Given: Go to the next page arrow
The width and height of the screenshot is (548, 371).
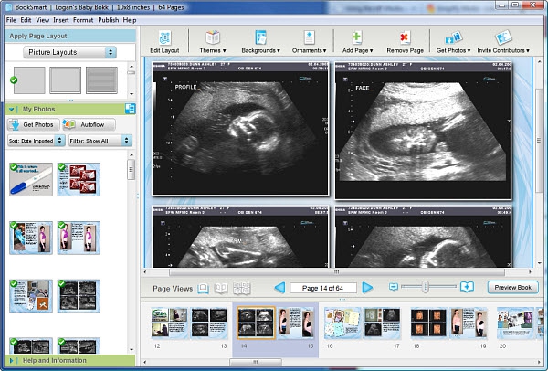Looking at the screenshot, I should tap(367, 288).
